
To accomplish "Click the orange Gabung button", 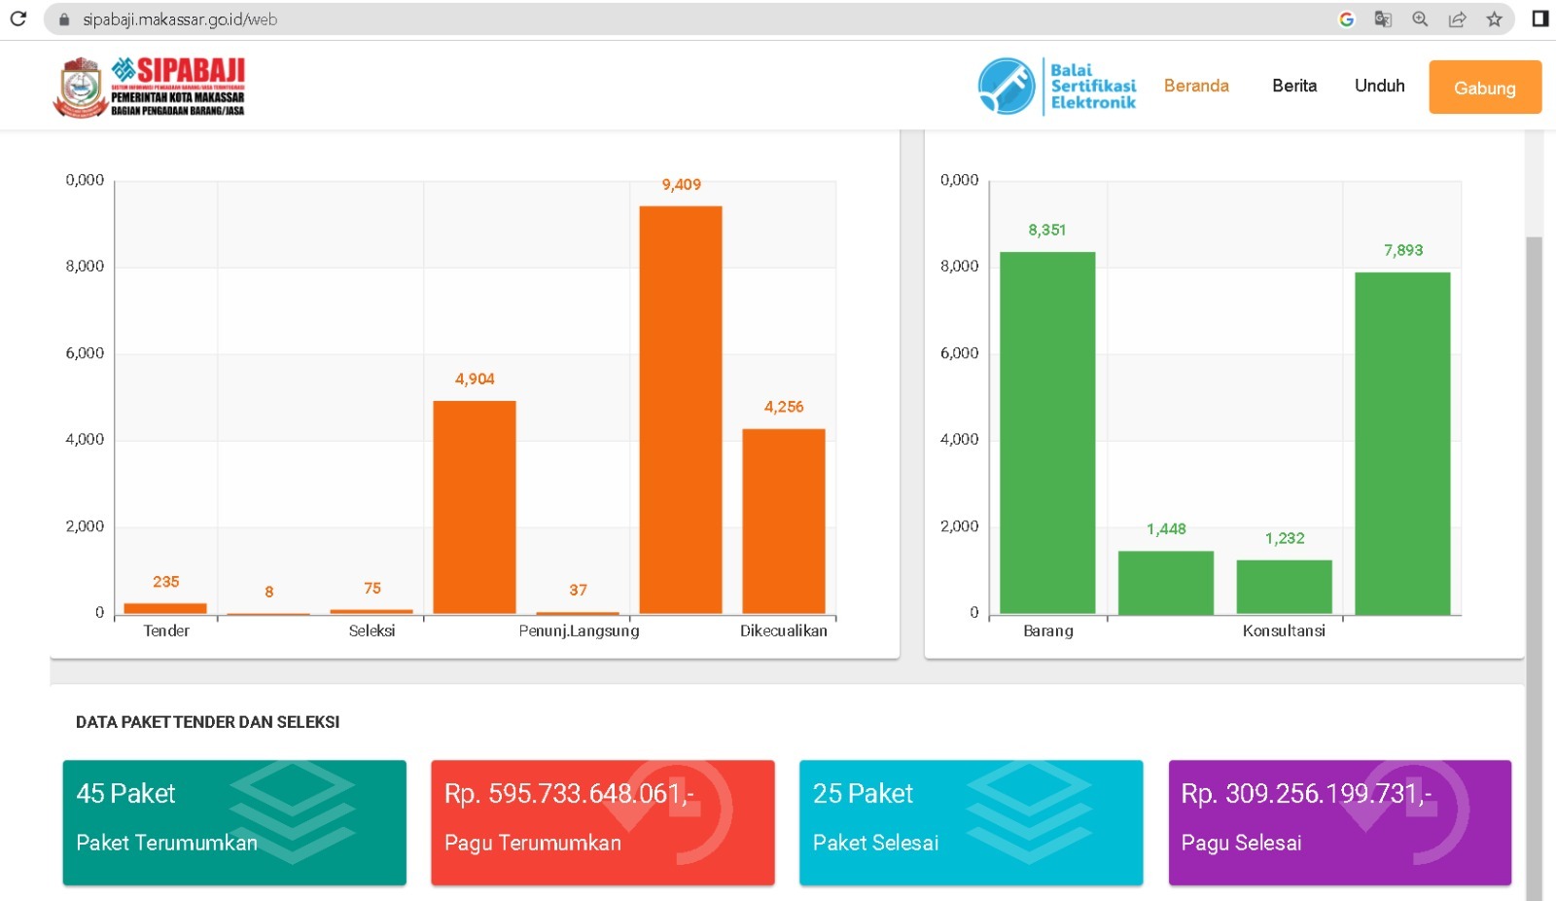I will 1485,88.
